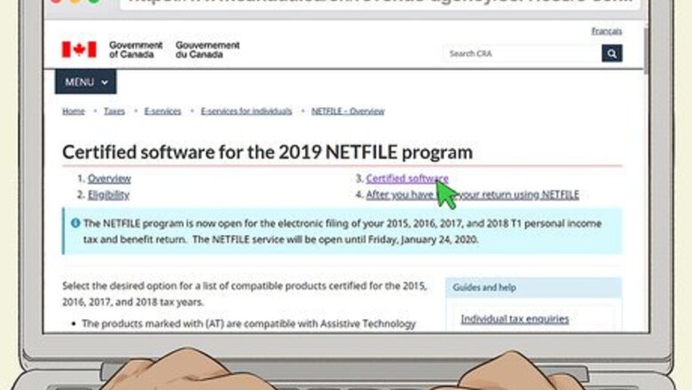The image size is (692, 390).
Task: Focus the Search CRA input field
Action: pyautogui.click(x=522, y=54)
